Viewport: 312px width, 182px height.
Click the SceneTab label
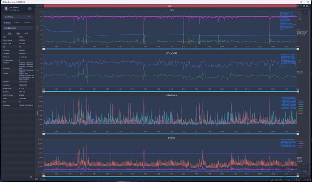[39, 6]
